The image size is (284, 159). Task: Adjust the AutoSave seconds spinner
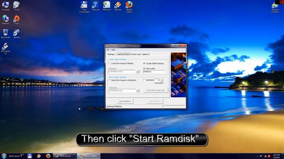(x=162, y=80)
